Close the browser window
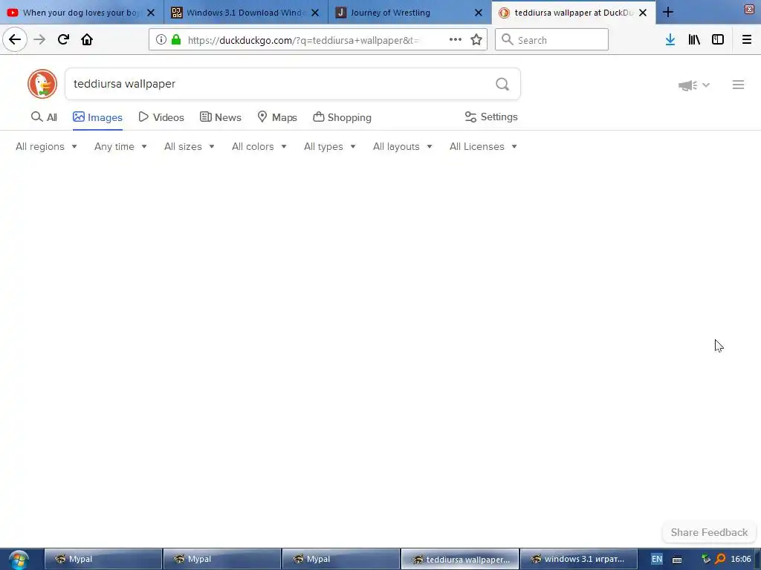The image size is (761, 570). [749, 9]
